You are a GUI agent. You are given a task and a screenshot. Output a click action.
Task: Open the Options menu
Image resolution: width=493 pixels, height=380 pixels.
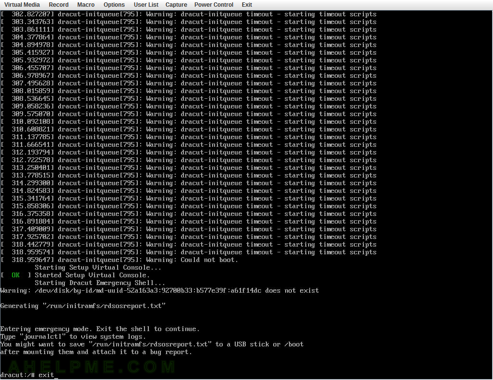click(114, 5)
